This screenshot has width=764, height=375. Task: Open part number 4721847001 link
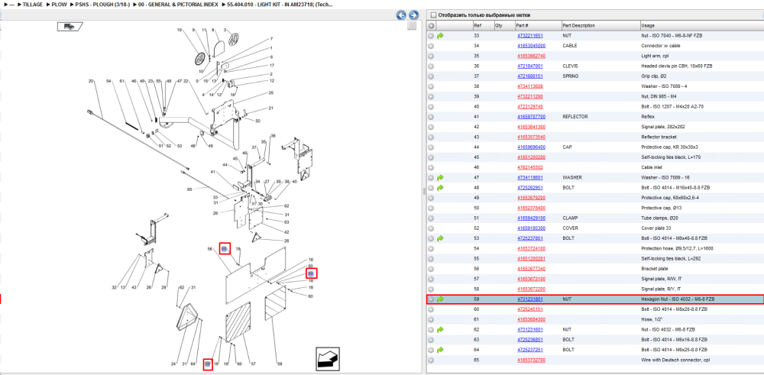[x=529, y=66]
